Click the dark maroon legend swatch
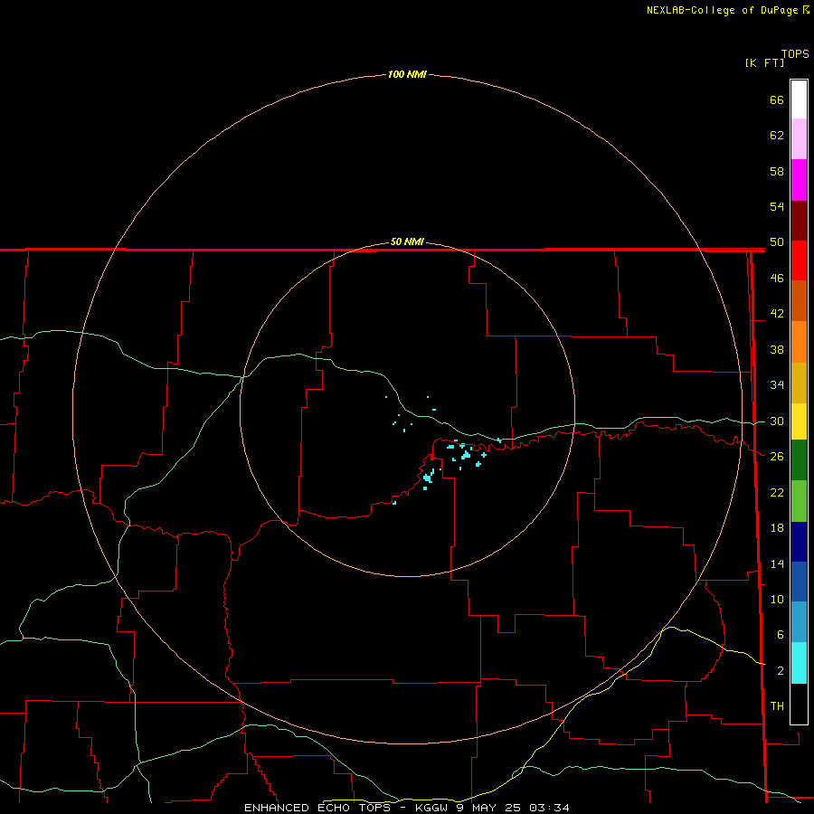 click(799, 221)
